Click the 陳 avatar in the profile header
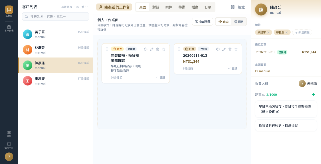Viewport: 321px width, 164px height. [261, 9]
